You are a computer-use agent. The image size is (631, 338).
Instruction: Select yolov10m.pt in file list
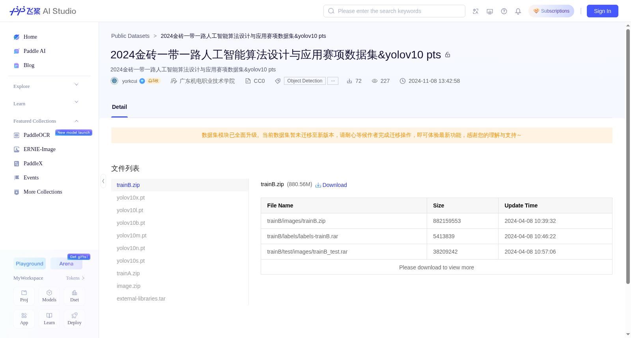click(x=180, y=235)
